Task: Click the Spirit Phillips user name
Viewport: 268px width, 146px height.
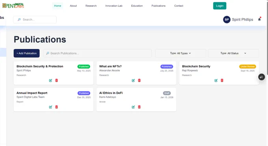Action: (x=242, y=19)
